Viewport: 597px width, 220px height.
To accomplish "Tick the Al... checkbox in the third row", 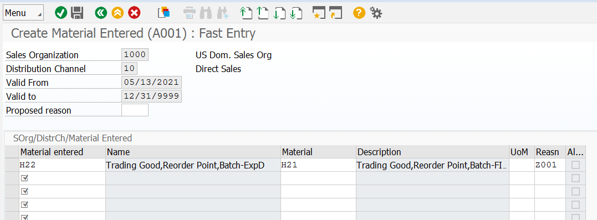I will click(576, 191).
